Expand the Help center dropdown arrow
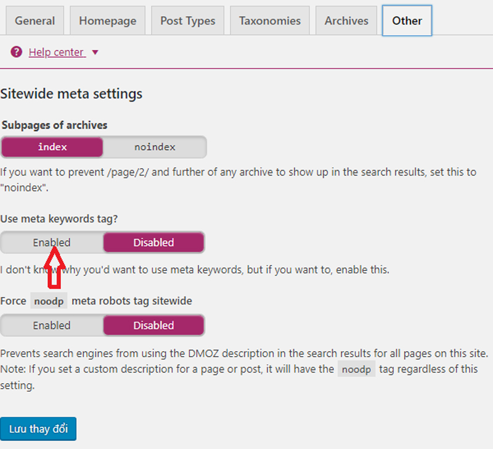493x449 pixels. [95, 52]
